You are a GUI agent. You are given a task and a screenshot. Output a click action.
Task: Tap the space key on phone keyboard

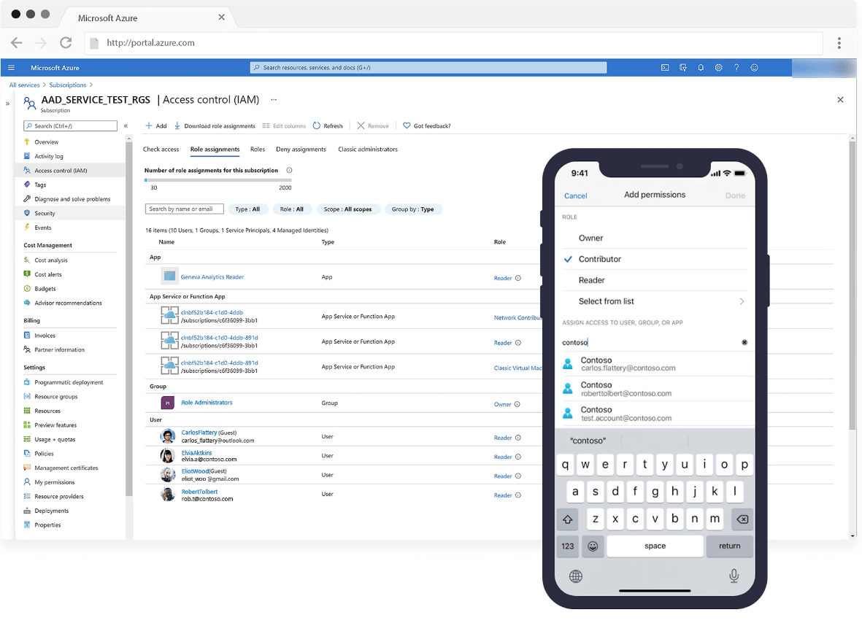[x=655, y=546]
